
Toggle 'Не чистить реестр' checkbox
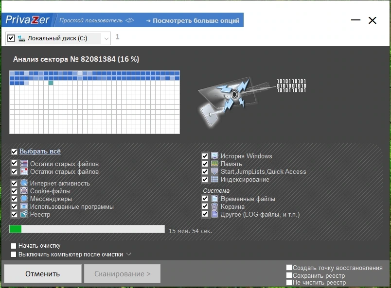(x=289, y=282)
